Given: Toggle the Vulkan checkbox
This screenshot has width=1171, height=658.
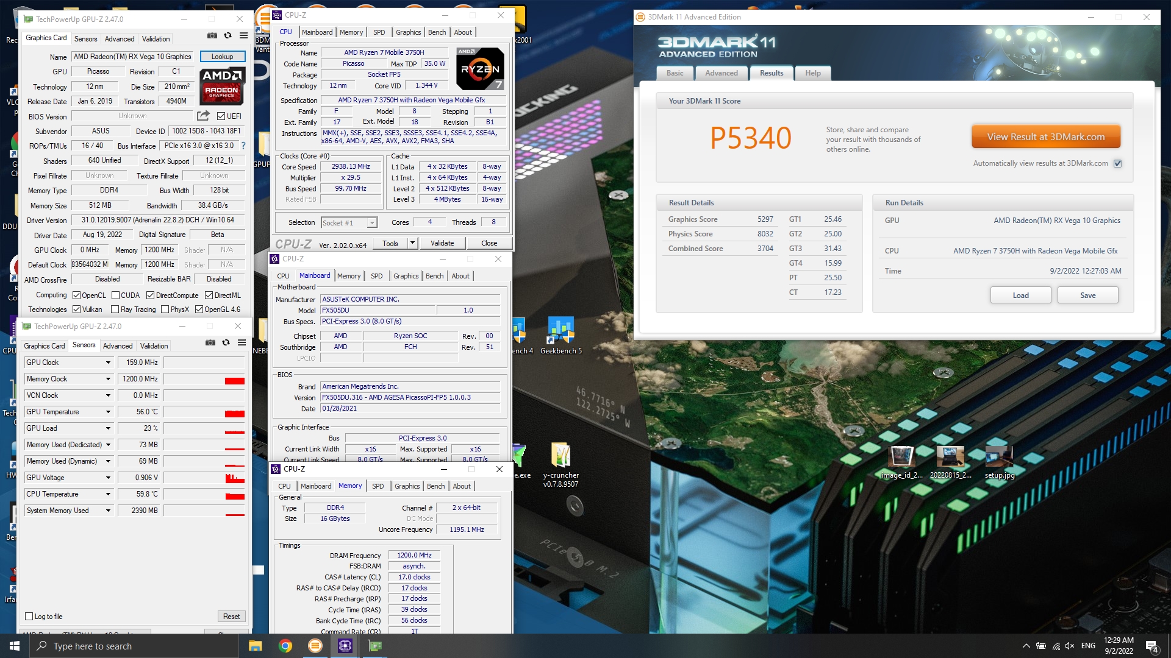Looking at the screenshot, I should [x=76, y=310].
